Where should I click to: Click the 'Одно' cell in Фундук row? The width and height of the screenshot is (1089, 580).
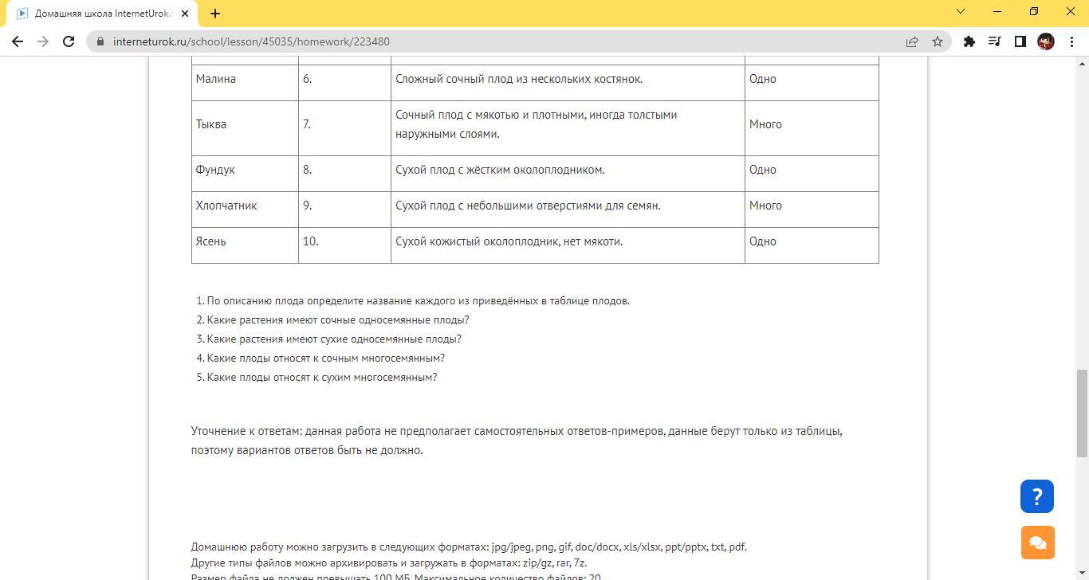coord(812,174)
